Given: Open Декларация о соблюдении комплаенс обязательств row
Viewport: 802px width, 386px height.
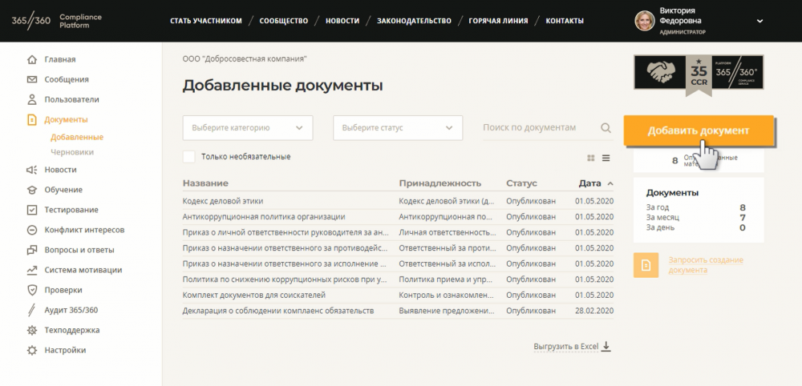Looking at the screenshot, I should point(398,311).
